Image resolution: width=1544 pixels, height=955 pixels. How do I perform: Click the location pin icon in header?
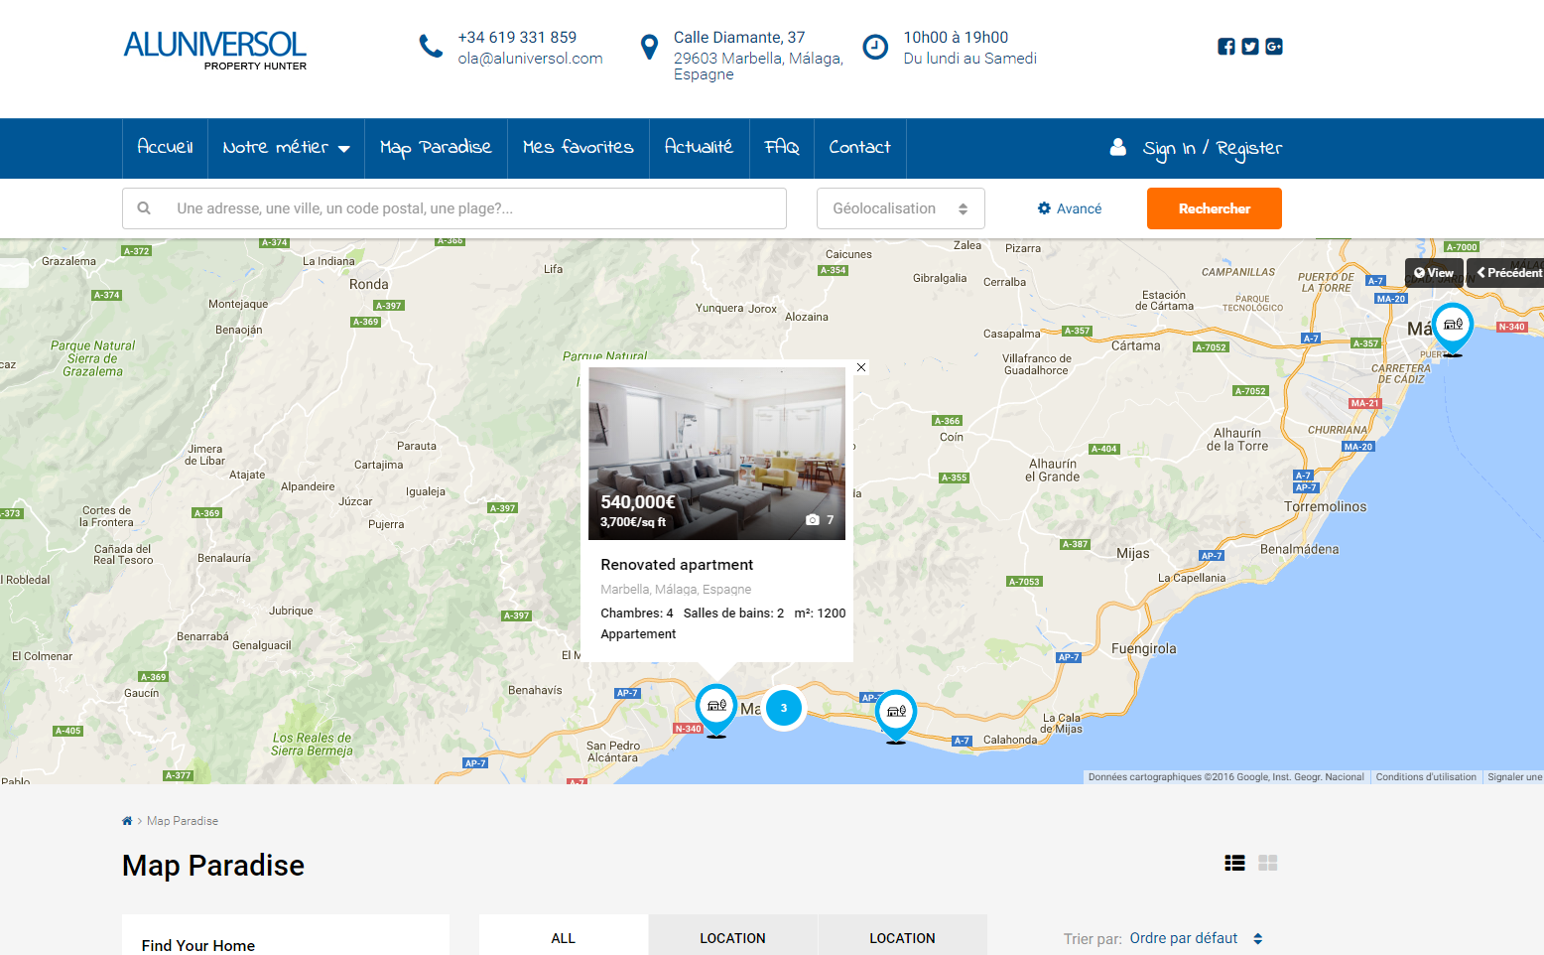click(649, 47)
